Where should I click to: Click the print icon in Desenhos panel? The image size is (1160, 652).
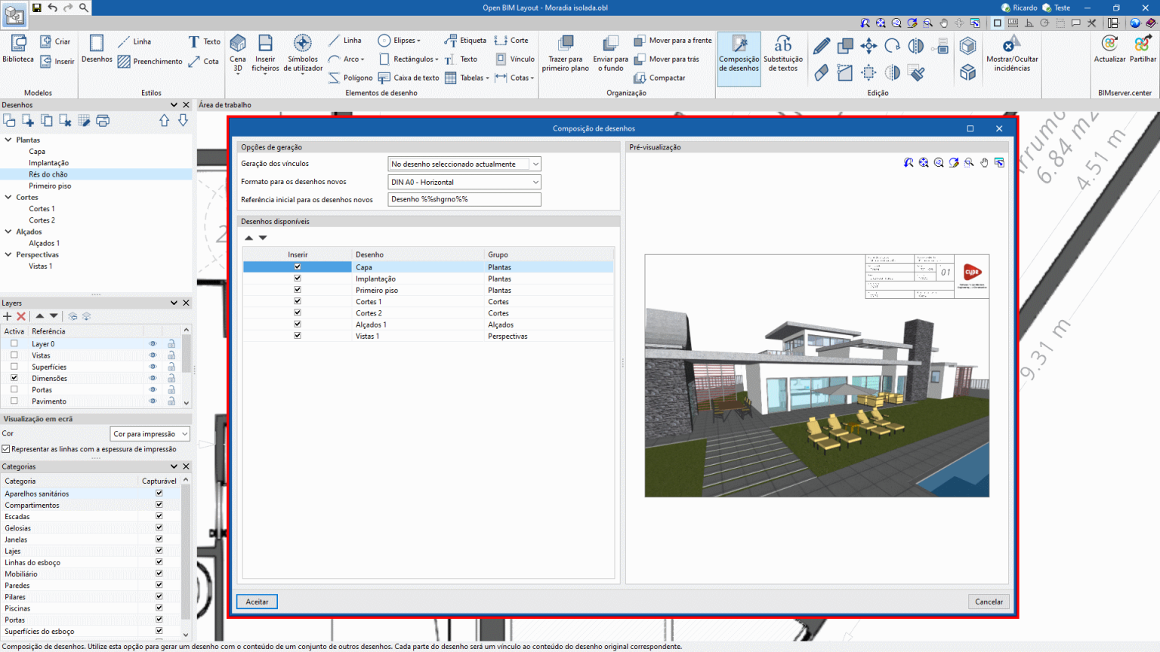coord(103,120)
